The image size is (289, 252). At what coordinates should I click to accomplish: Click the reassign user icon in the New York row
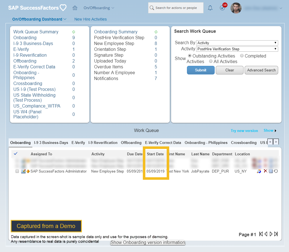pyautogui.click(x=259, y=171)
